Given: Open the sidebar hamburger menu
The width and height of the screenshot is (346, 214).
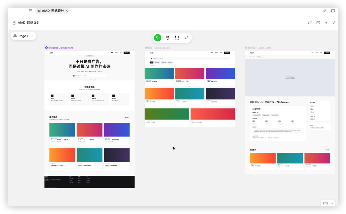Looking at the screenshot, I should 30,11.
